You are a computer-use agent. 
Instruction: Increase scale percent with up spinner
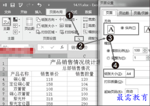point(145,49)
